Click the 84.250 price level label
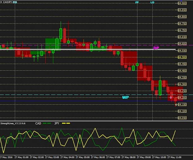 tap(182, 91)
